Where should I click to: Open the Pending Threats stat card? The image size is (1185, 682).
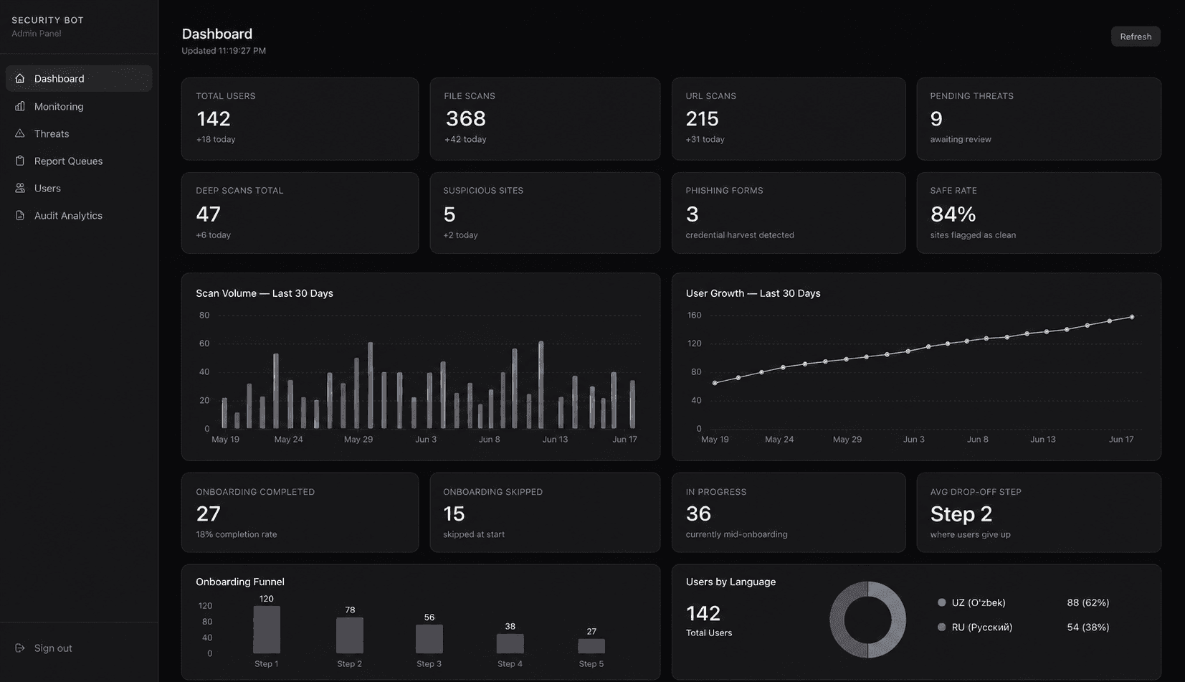(1039, 118)
